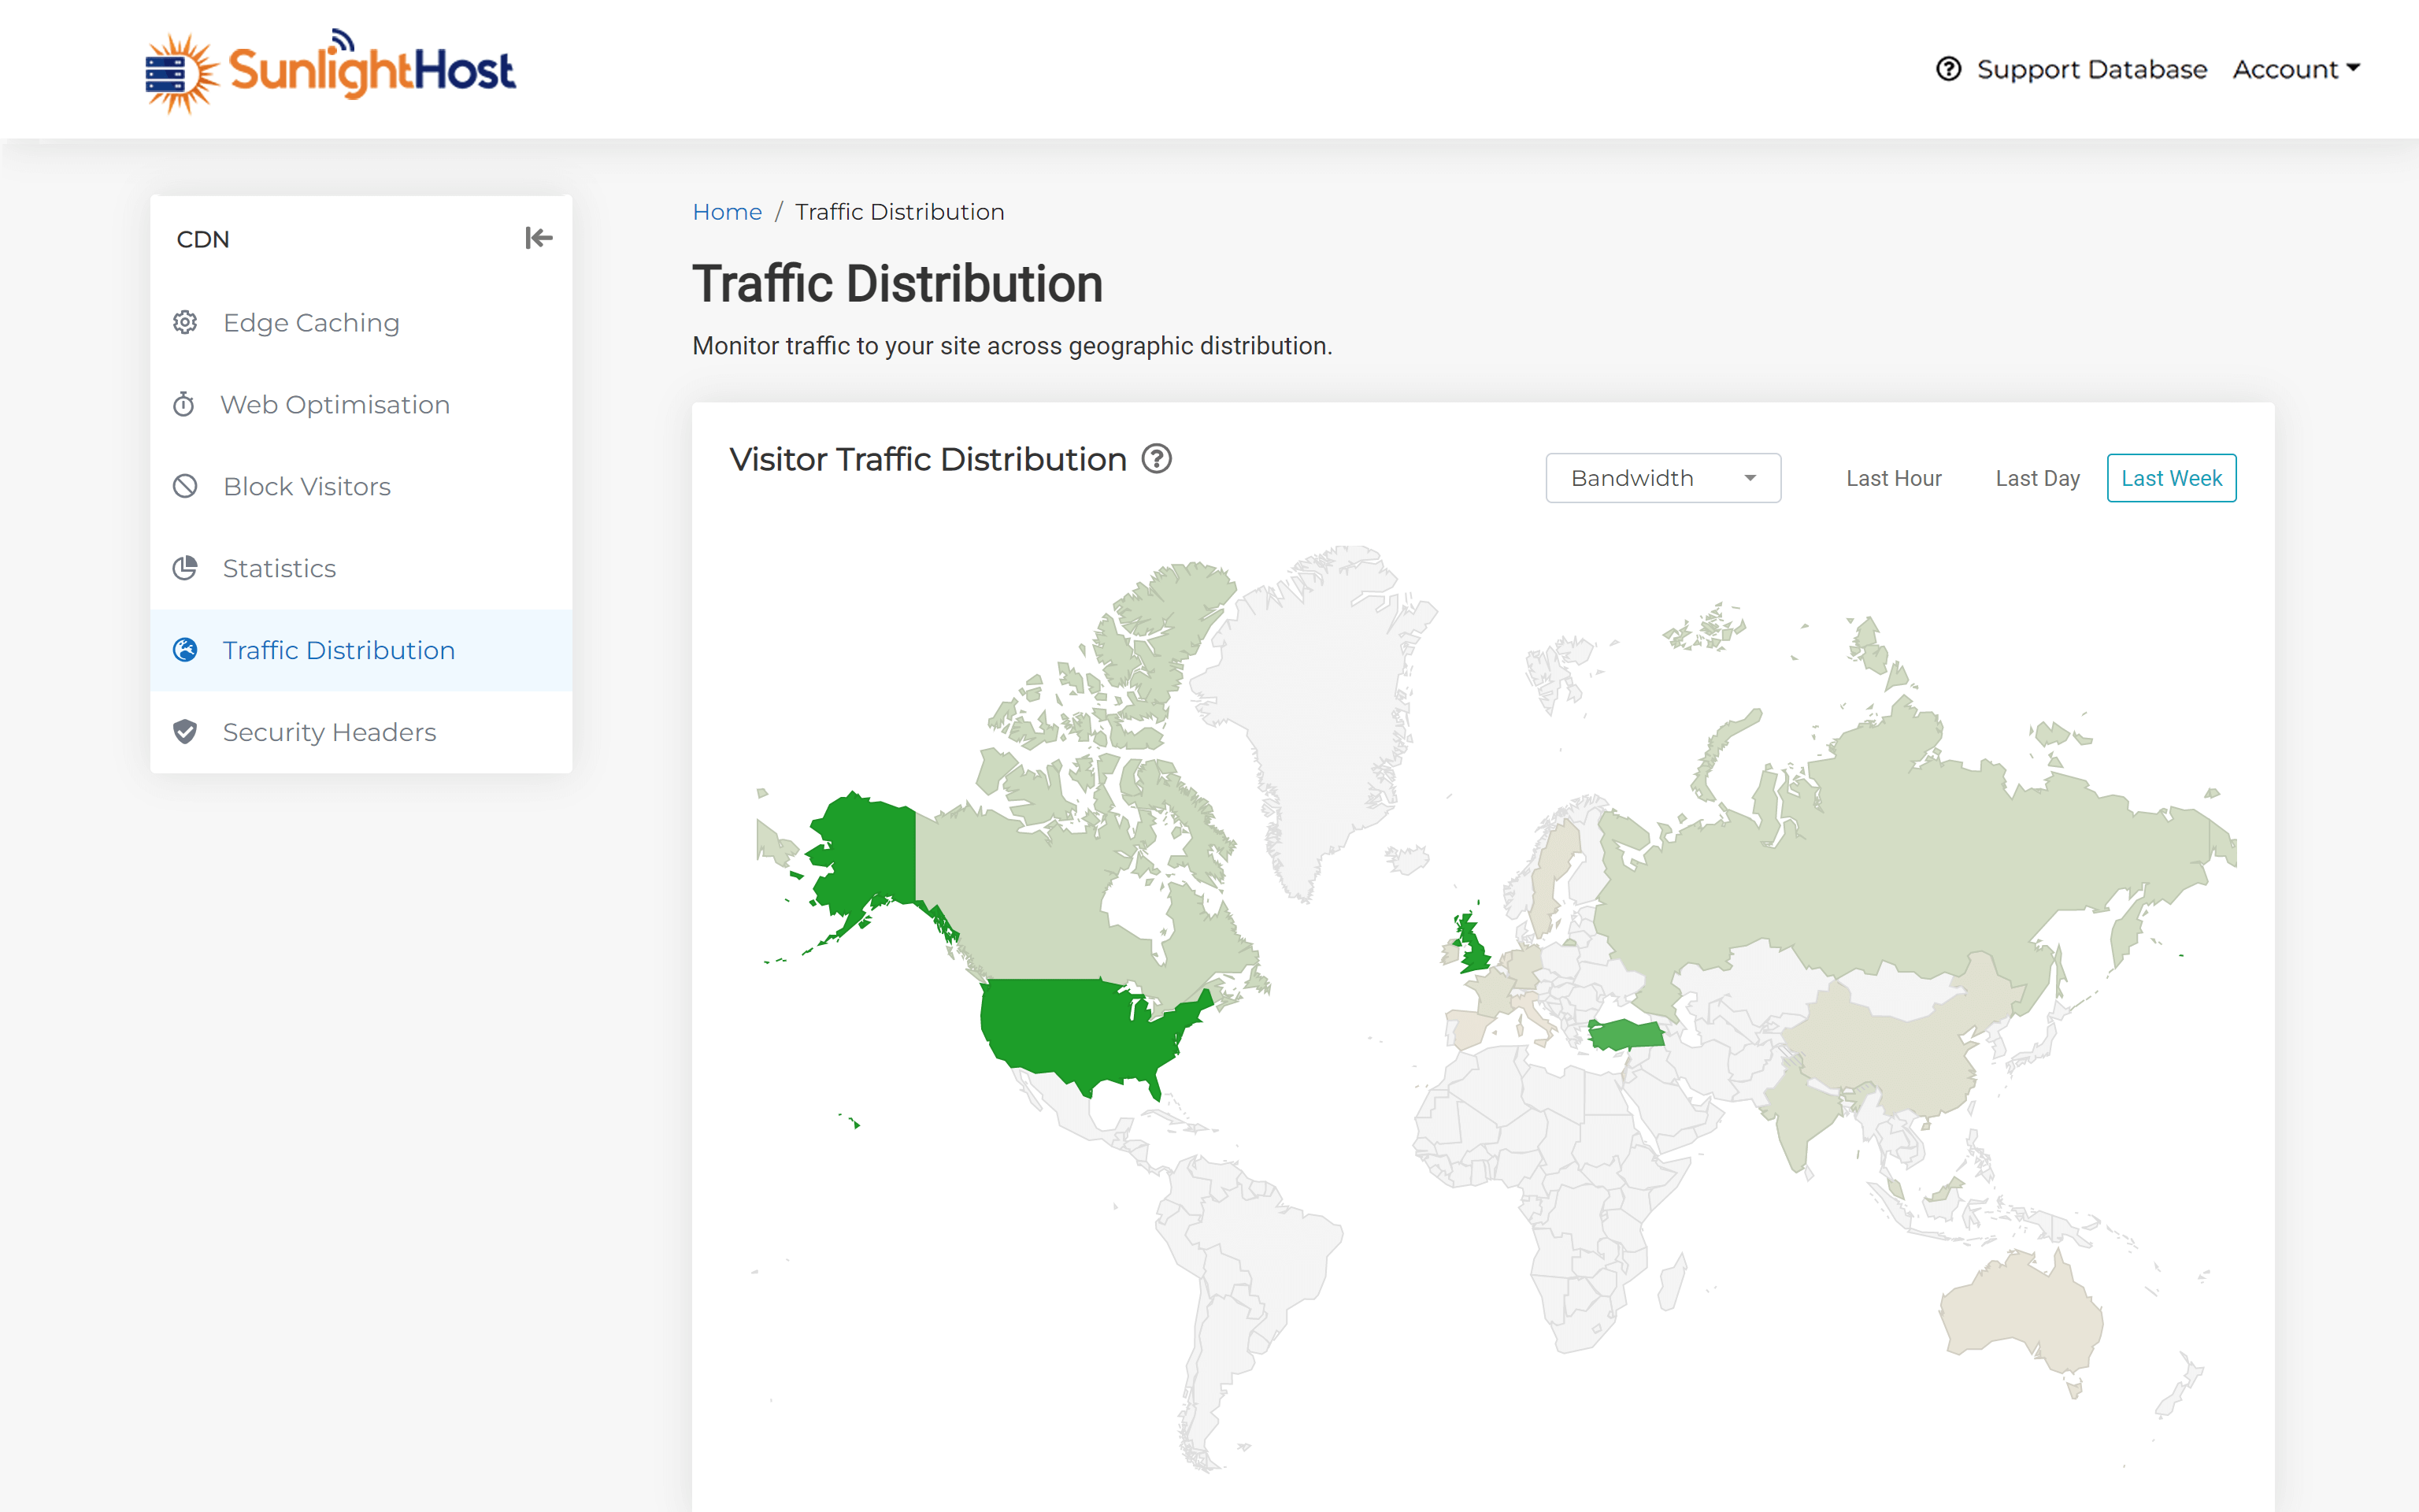
Task: Expand the Account menu
Action: (2296, 69)
